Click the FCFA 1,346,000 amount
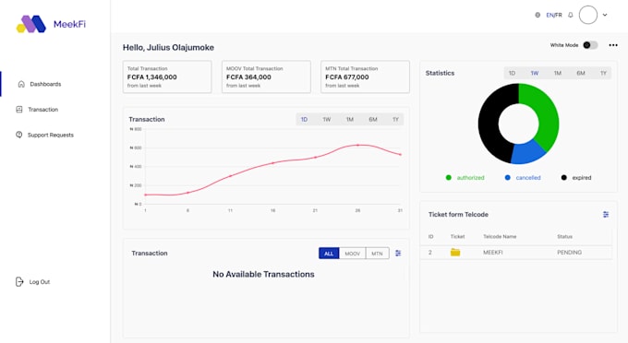The image size is (628, 343). tap(152, 77)
